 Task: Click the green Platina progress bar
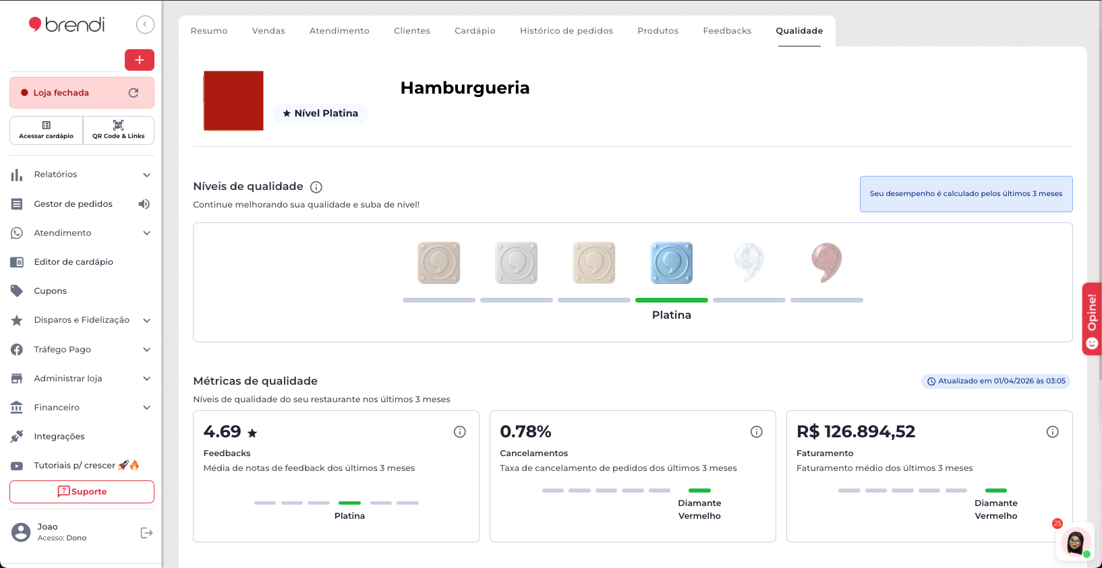672,300
